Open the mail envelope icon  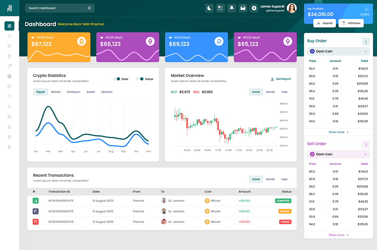[x=243, y=8]
